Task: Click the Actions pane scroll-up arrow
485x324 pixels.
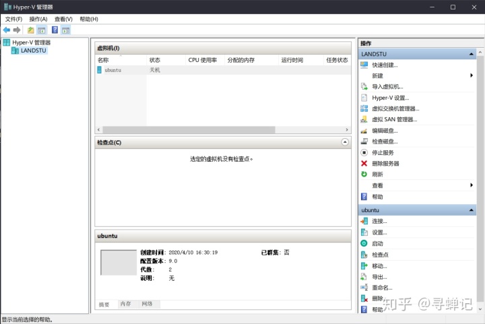Action: 480,53
